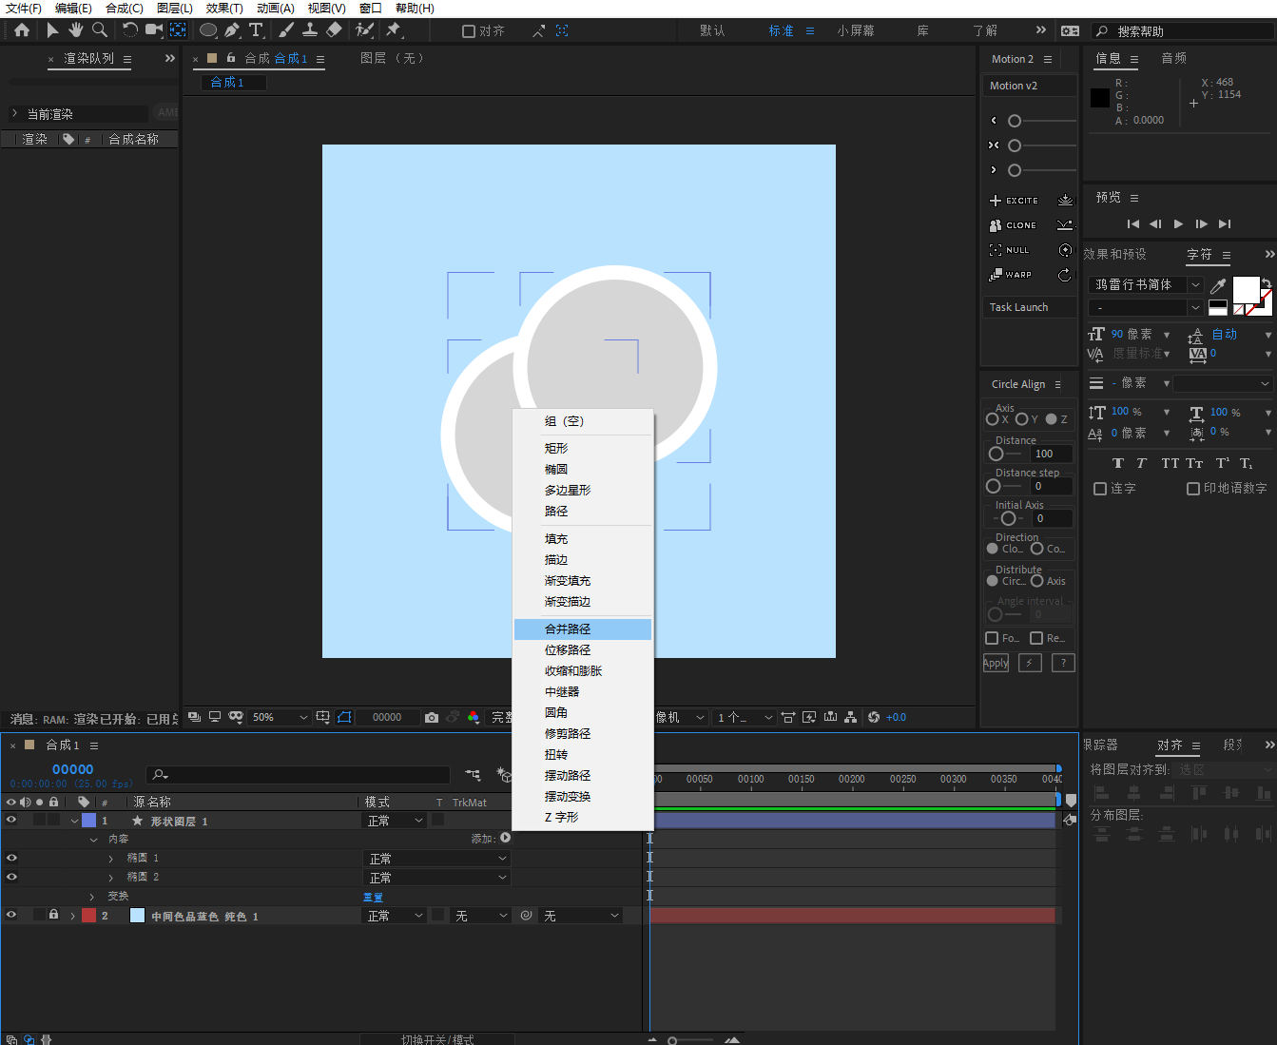The image size is (1277, 1045).
Task: Enable the 对齐 snapping checkbox
Action: pos(469,31)
